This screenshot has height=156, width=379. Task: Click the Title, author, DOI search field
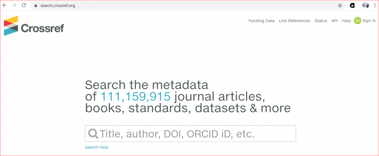point(191,133)
